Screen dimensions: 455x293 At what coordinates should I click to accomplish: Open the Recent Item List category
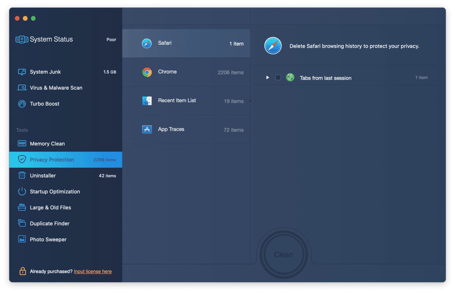point(186,101)
